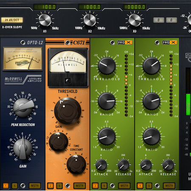Click the OPTO-L2 gain reduction VU meter
This screenshot has height=191, width=191.
(x=23, y=59)
